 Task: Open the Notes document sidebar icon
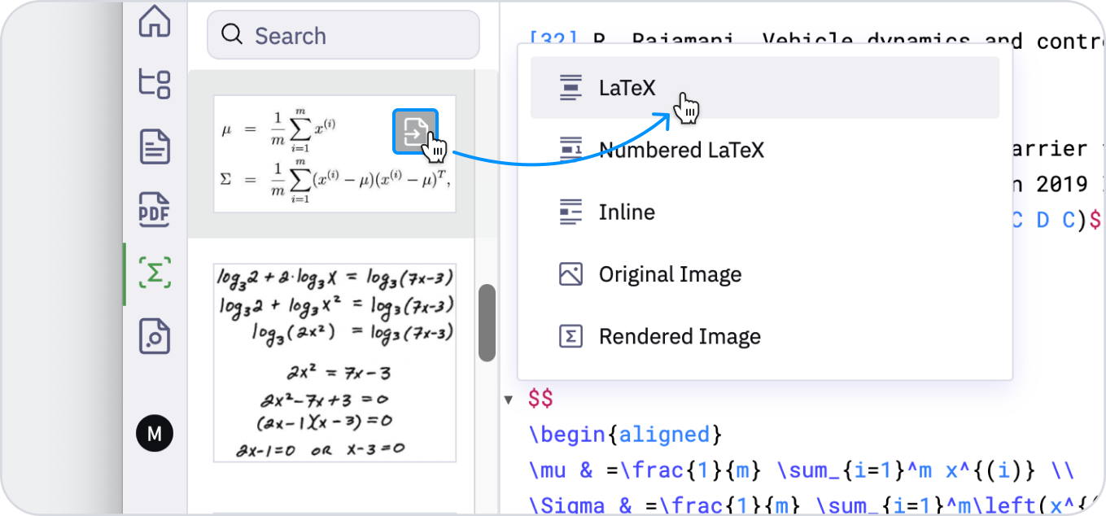coord(155,147)
